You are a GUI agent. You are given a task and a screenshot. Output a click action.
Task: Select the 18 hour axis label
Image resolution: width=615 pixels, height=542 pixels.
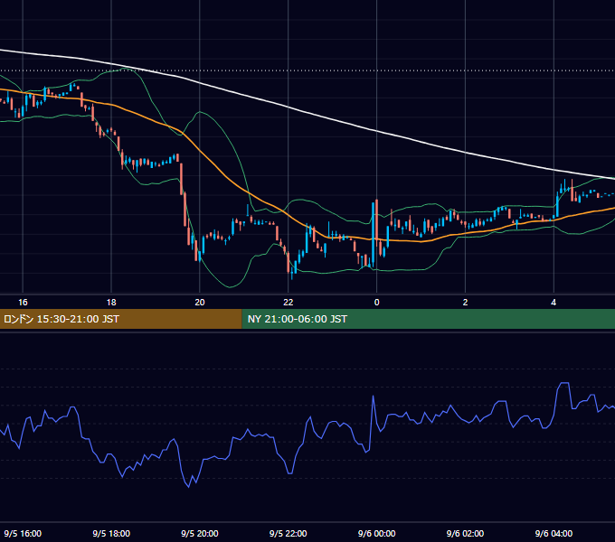pos(111,303)
